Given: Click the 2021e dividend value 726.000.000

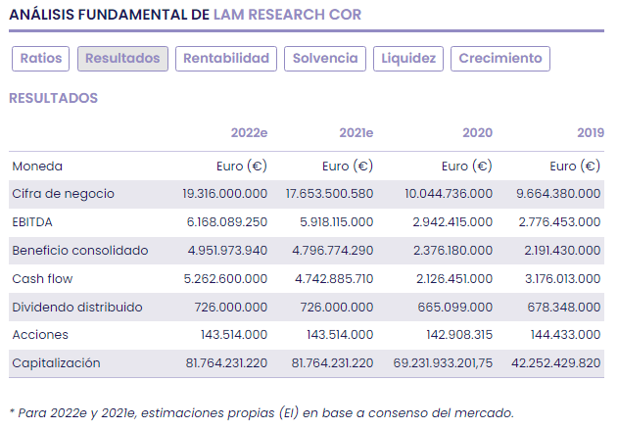Looking at the screenshot, I should 337,308.
